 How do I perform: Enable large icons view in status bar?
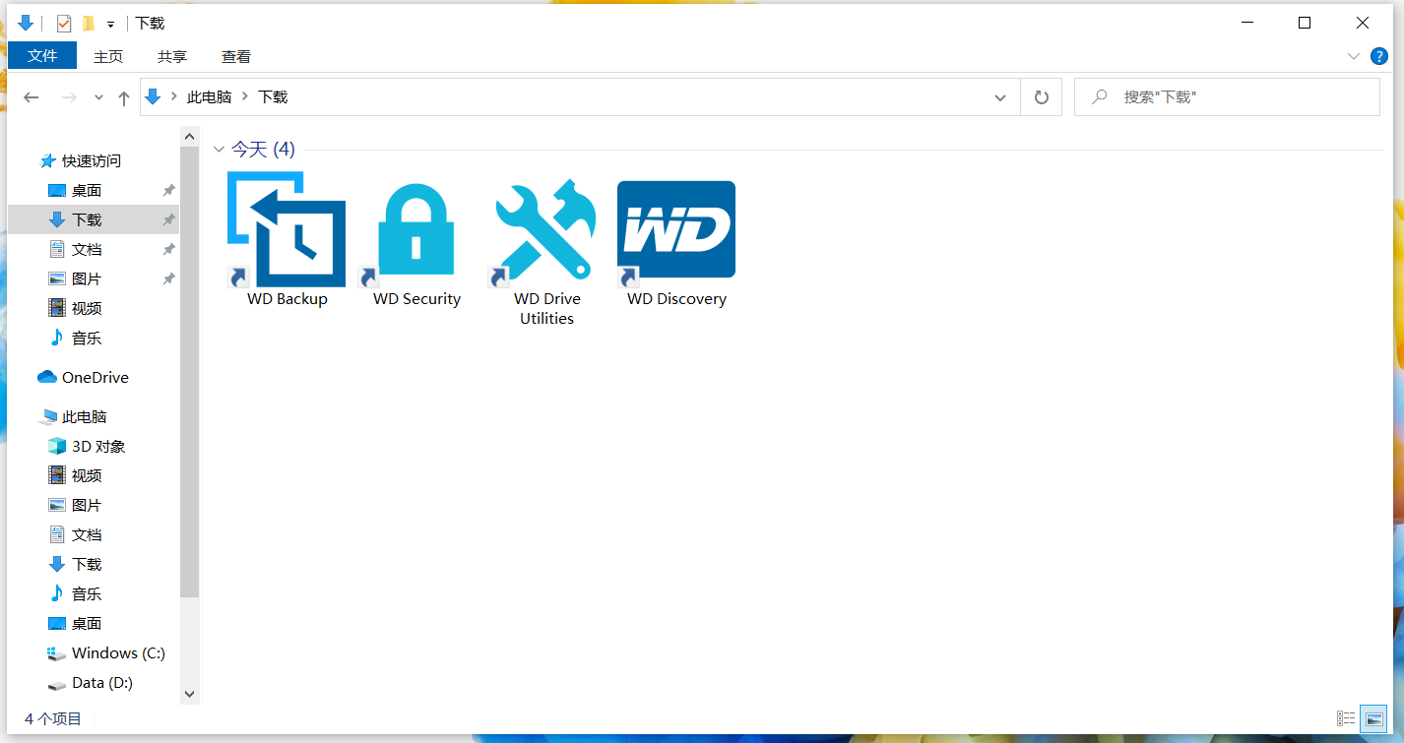point(1375,718)
